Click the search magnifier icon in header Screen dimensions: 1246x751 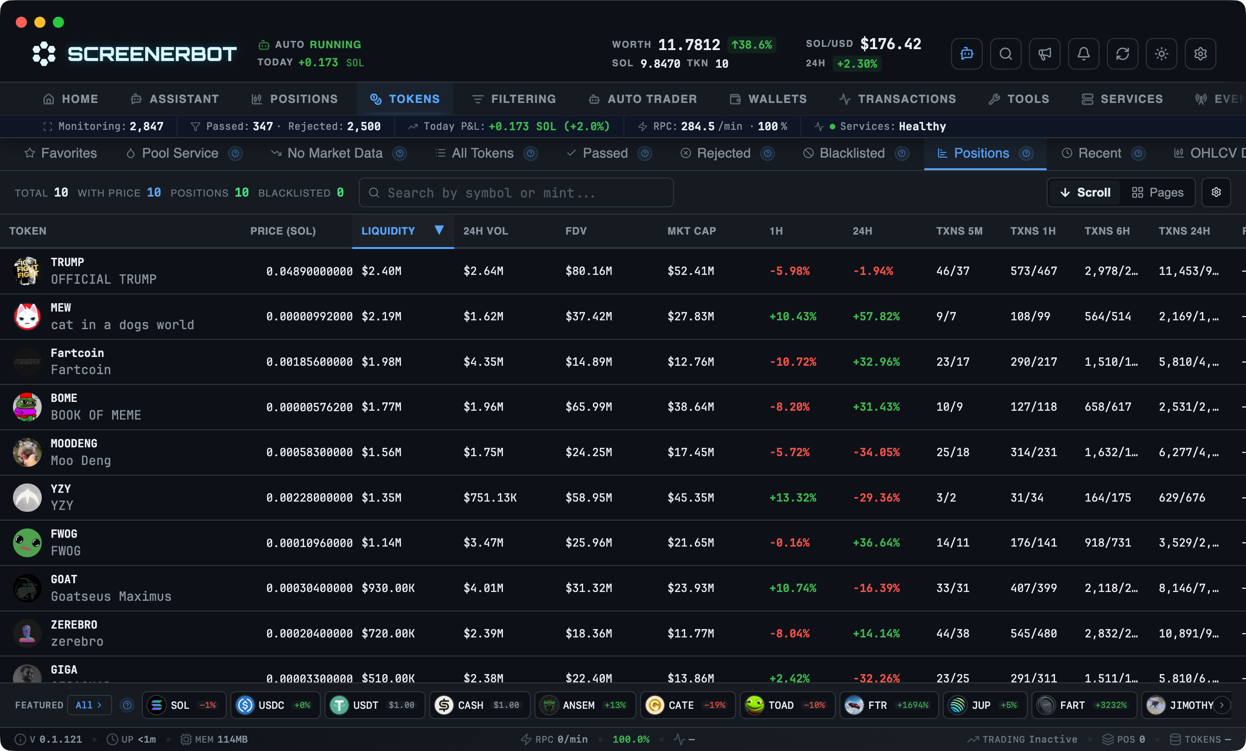(1005, 54)
